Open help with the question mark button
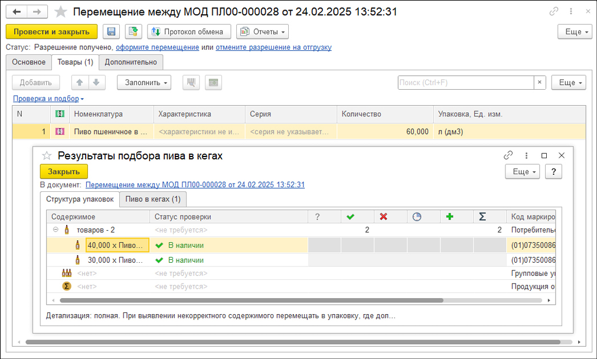Image resolution: width=597 pixels, height=359 pixels. pyautogui.click(x=553, y=171)
